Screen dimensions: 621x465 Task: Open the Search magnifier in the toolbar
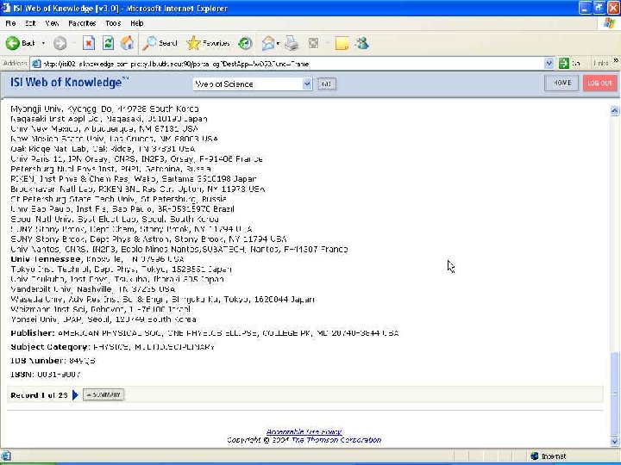click(160, 43)
